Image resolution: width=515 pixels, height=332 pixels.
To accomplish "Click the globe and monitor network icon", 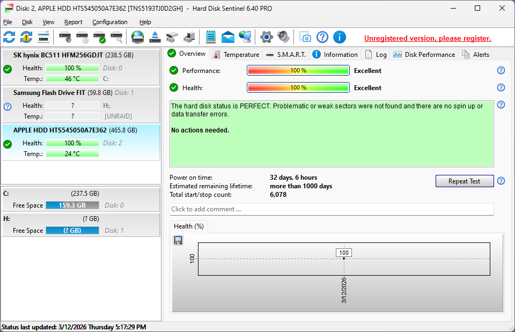I will (245, 37).
